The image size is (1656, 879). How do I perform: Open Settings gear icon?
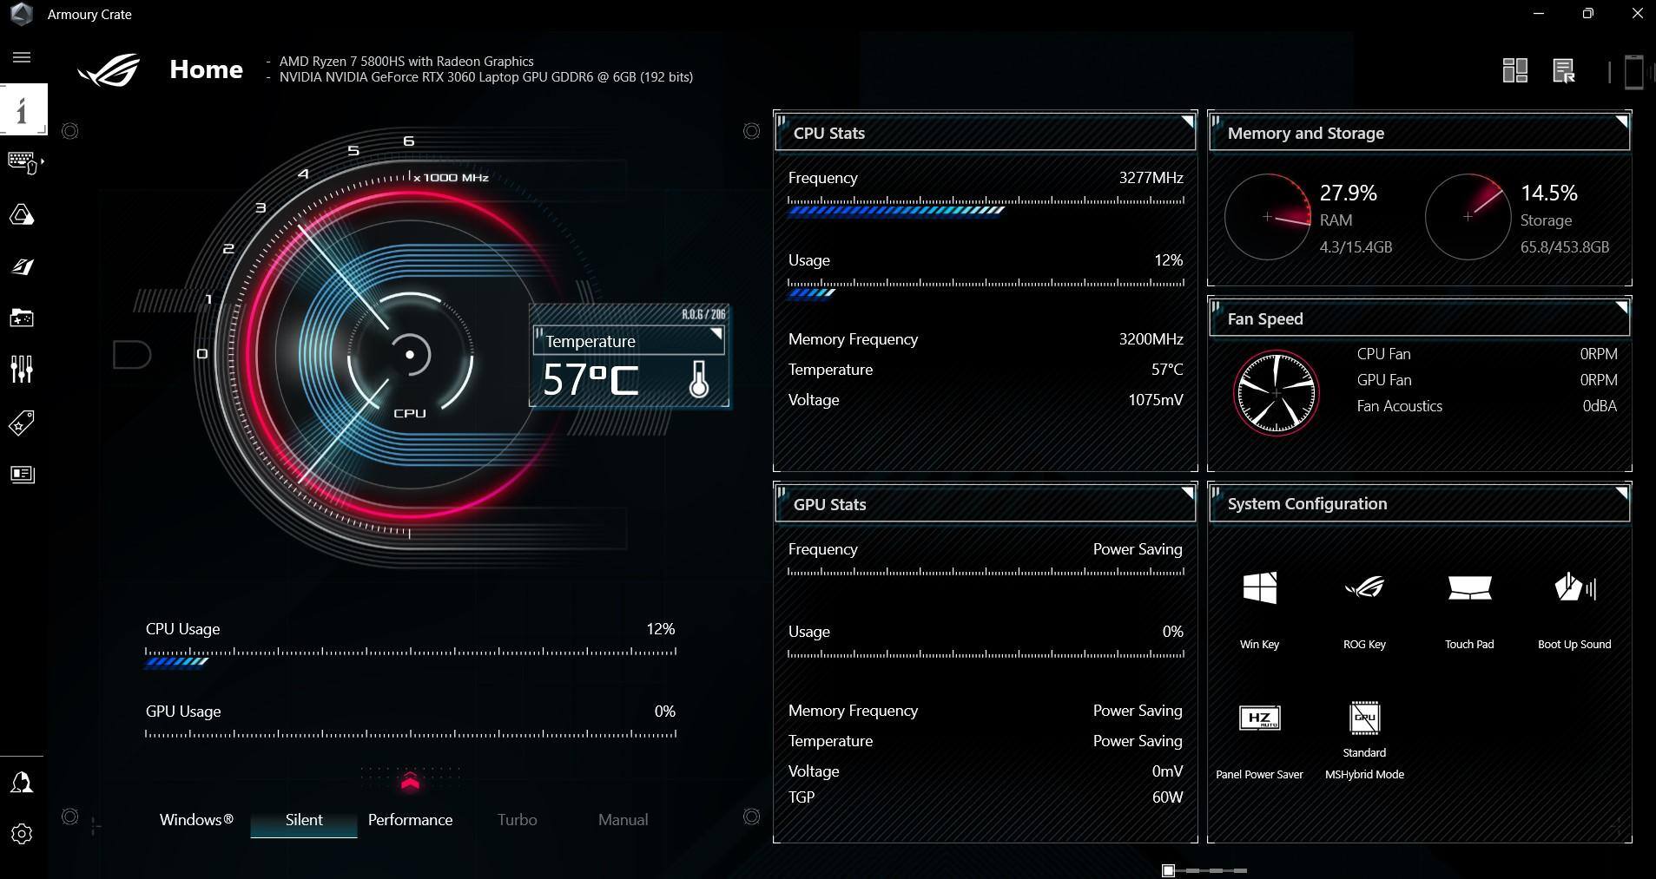tap(22, 834)
